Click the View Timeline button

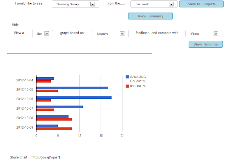coord(206,44)
